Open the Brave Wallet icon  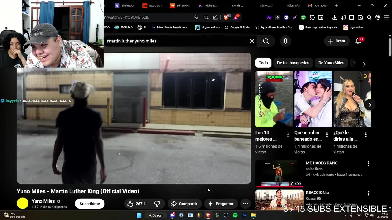coord(360,17)
